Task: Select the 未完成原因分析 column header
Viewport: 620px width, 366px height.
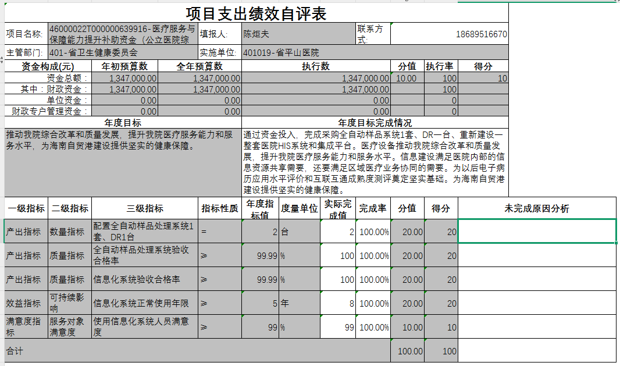Action: (x=536, y=208)
